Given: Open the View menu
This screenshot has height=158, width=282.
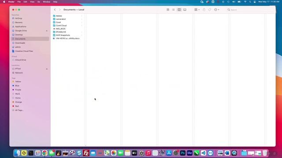Looking at the screenshot, I should pyautogui.click(x=32, y=2).
